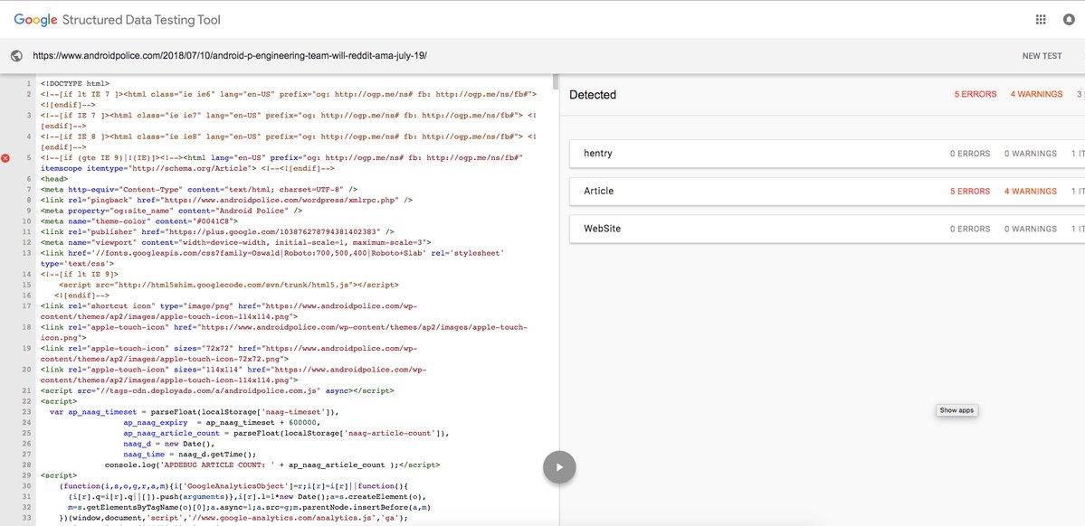Select the pingback link line
Image resolution: width=1085 pixels, height=526 pixels.
(227, 201)
